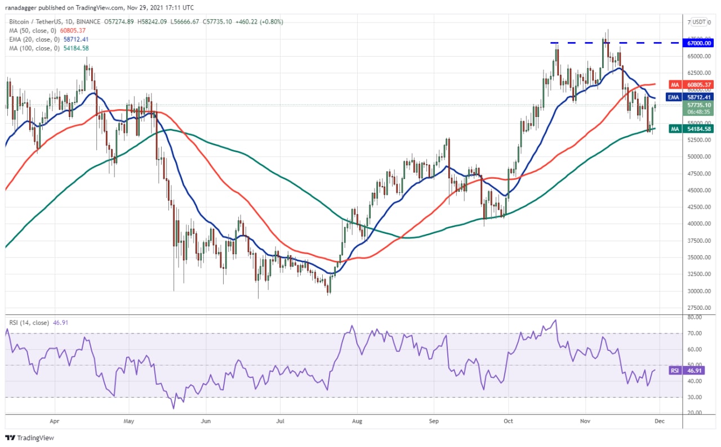Click the USDT currency label on the price axis
This screenshot has width=721, height=447.
click(x=698, y=22)
